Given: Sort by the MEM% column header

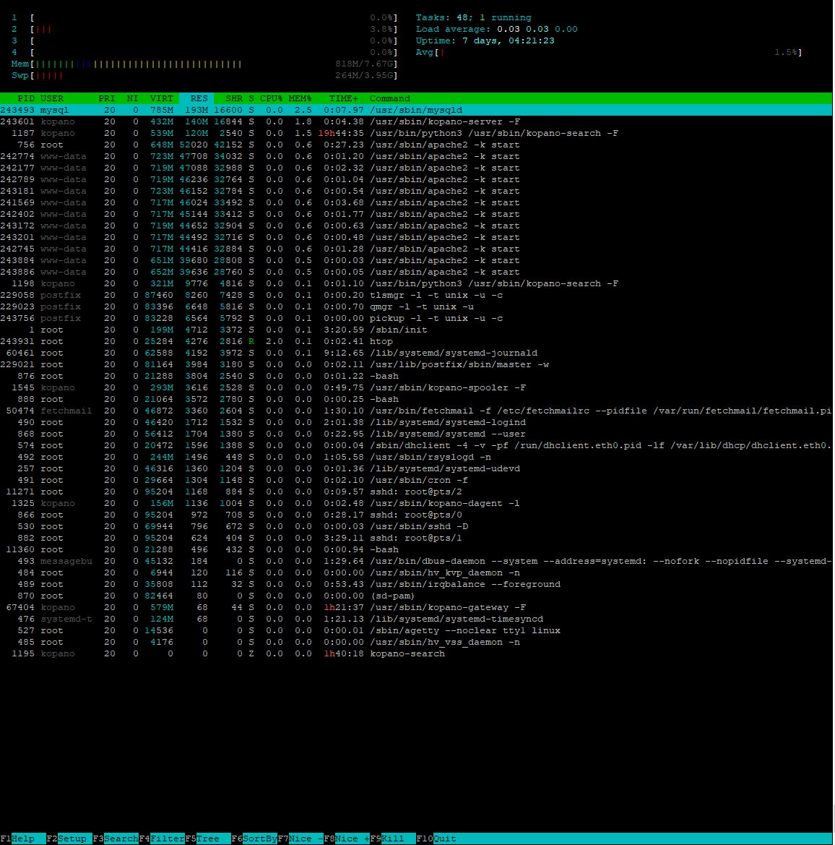Looking at the screenshot, I should point(300,98).
